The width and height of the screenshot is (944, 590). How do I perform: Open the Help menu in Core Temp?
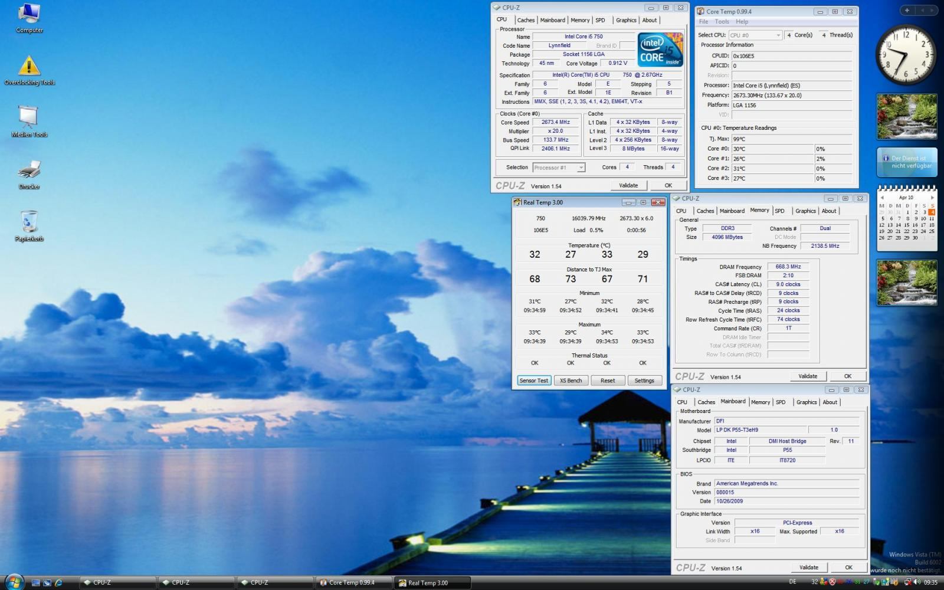[x=742, y=22]
